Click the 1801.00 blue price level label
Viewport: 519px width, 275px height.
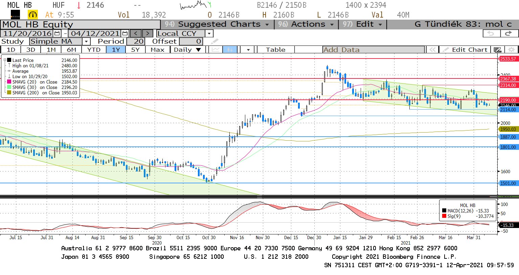pos(508,147)
